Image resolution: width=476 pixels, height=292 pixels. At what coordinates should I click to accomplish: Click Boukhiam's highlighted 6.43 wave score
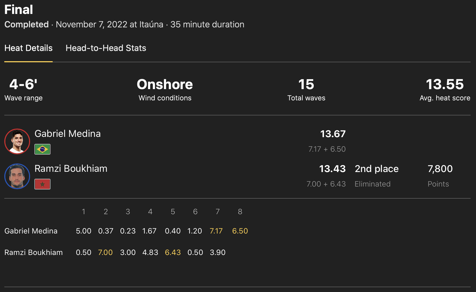point(173,253)
